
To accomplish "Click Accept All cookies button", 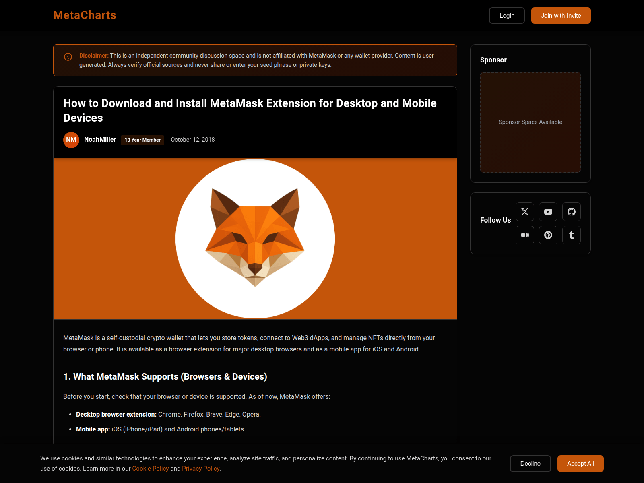I will (x=580, y=464).
